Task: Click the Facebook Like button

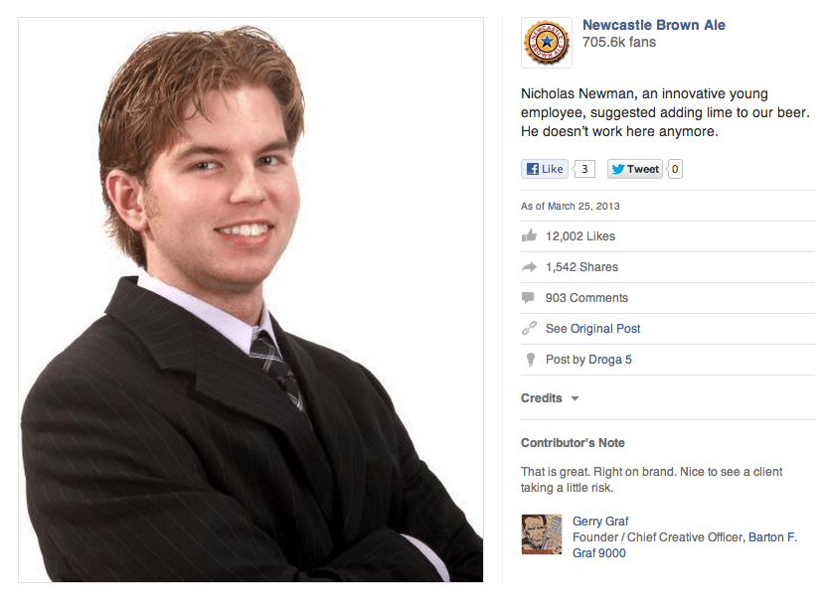Action: click(545, 169)
